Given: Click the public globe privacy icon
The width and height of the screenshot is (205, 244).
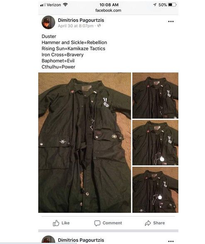Looking at the screenshot, I should 99,25.
